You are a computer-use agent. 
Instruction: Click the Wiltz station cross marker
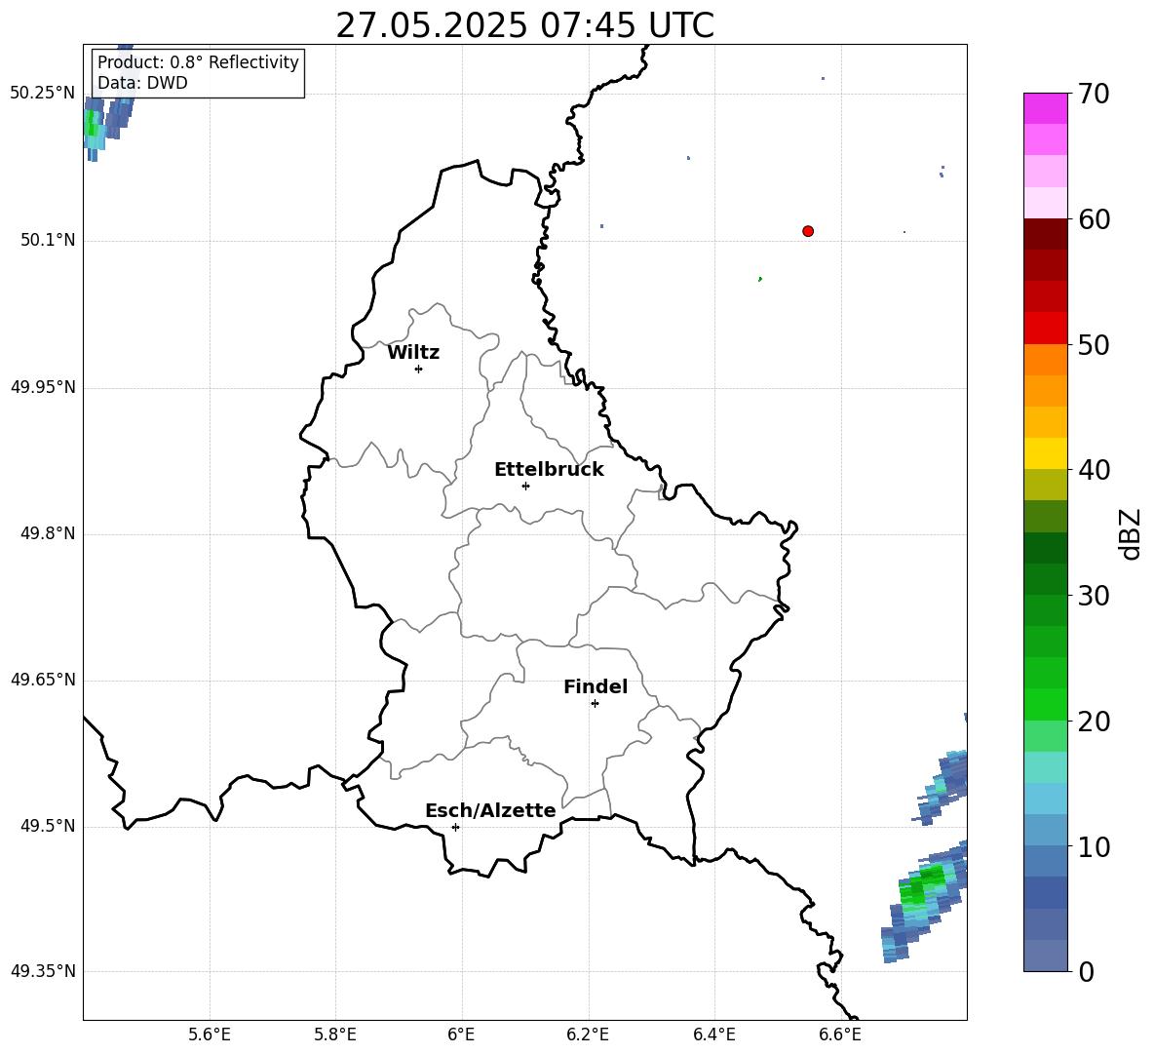419,369
